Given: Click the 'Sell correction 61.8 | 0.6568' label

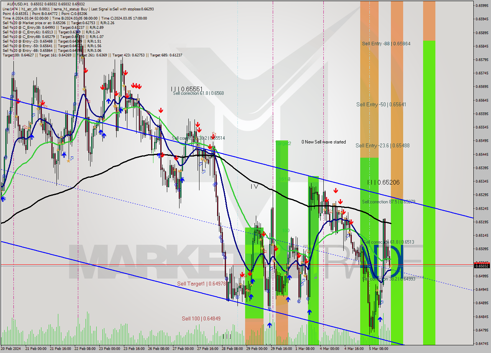Looking at the screenshot, I should pos(198,93).
